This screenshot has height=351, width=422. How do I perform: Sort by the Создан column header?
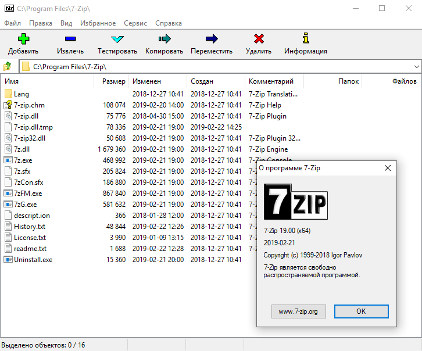point(216,81)
